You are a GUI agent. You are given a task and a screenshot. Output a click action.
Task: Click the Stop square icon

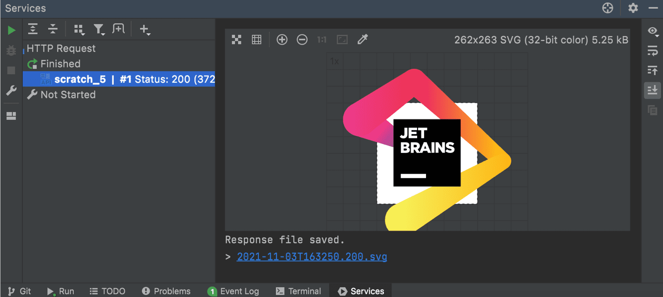11,70
